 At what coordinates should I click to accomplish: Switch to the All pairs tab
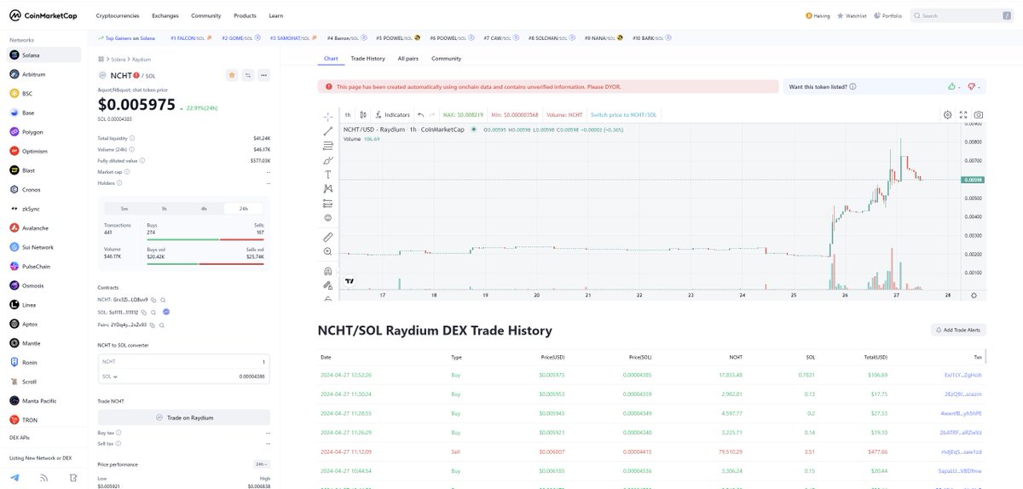[408, 59]
